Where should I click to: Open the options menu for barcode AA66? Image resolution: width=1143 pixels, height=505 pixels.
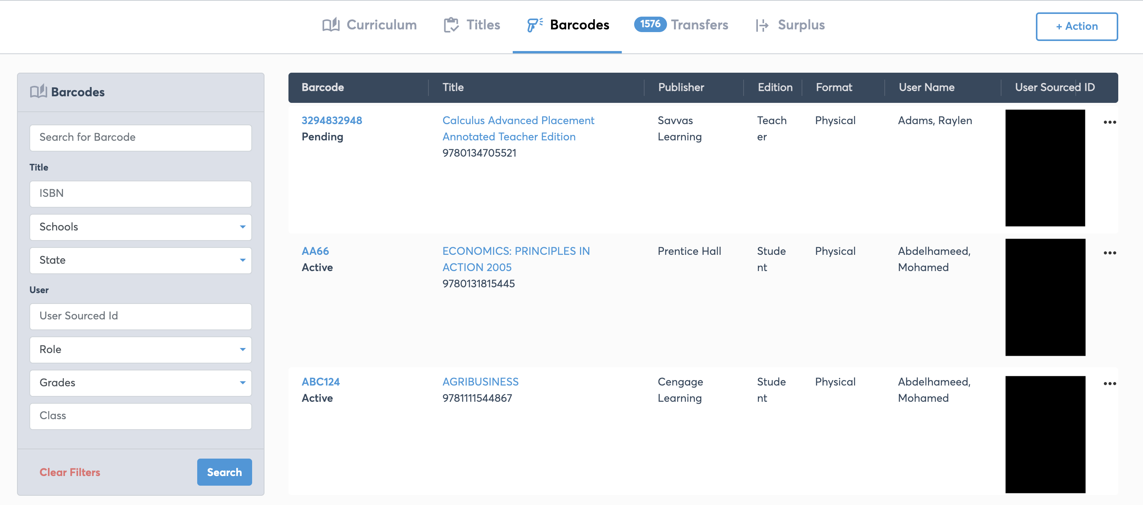[1110, 252]
